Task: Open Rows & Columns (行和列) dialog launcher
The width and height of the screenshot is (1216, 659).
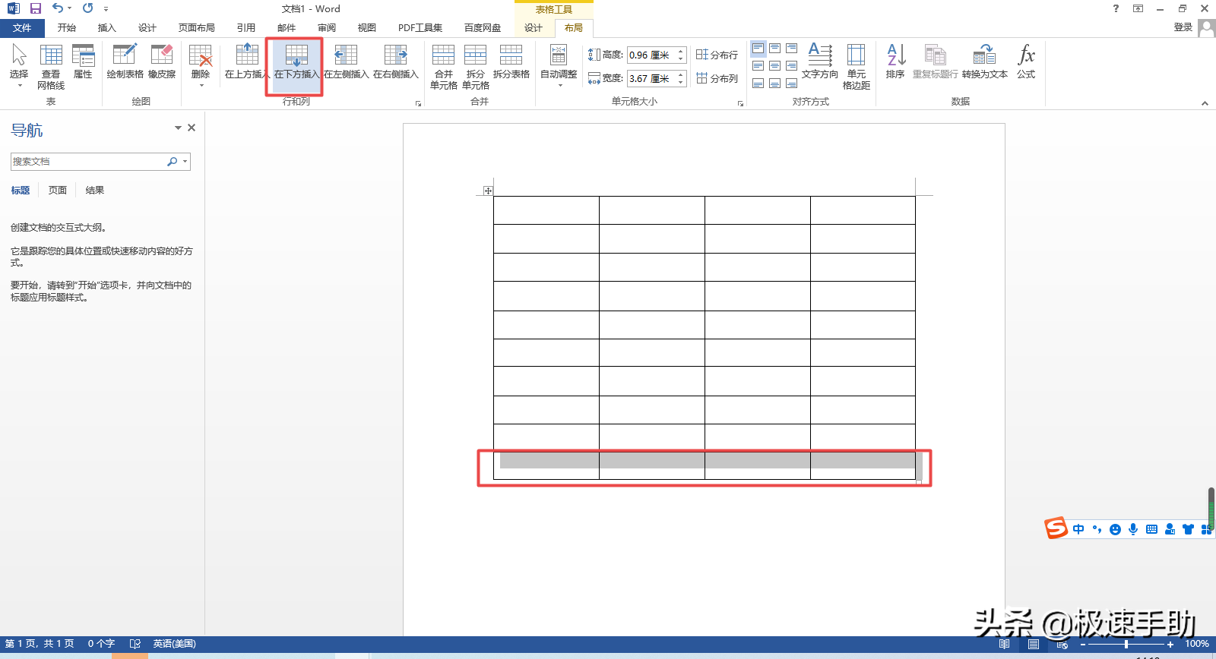Action: click(x=418, y=103)
